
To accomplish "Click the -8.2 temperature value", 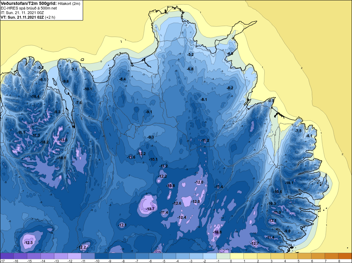I will tap(230, 88).
